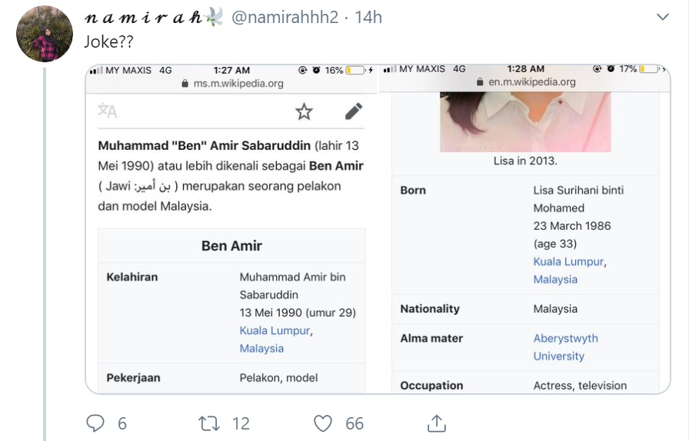The width and height of the screenshot is (689, 441).
Task: Open the 14h timestamp link
Action: point(368,18)
